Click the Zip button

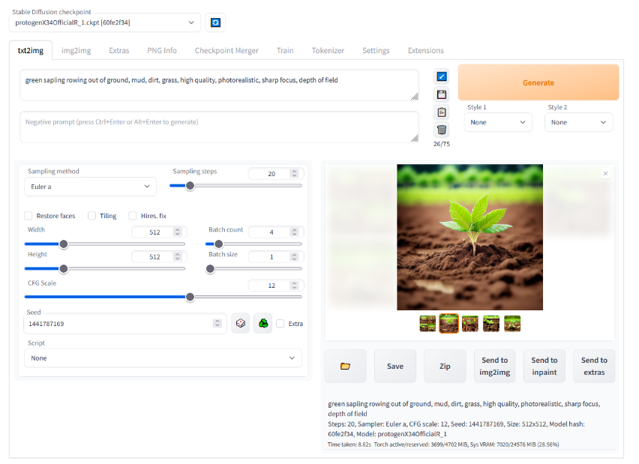point(445,366)
